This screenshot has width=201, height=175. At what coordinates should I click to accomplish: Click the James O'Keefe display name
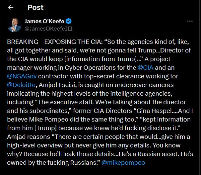point(45,22)
